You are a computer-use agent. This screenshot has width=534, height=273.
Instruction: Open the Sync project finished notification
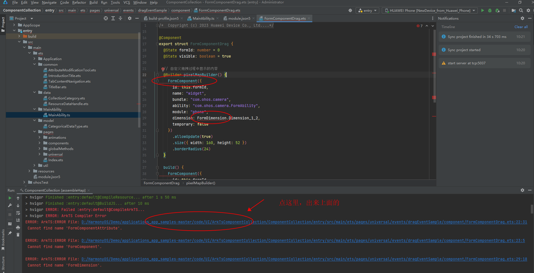coord(484,37)
